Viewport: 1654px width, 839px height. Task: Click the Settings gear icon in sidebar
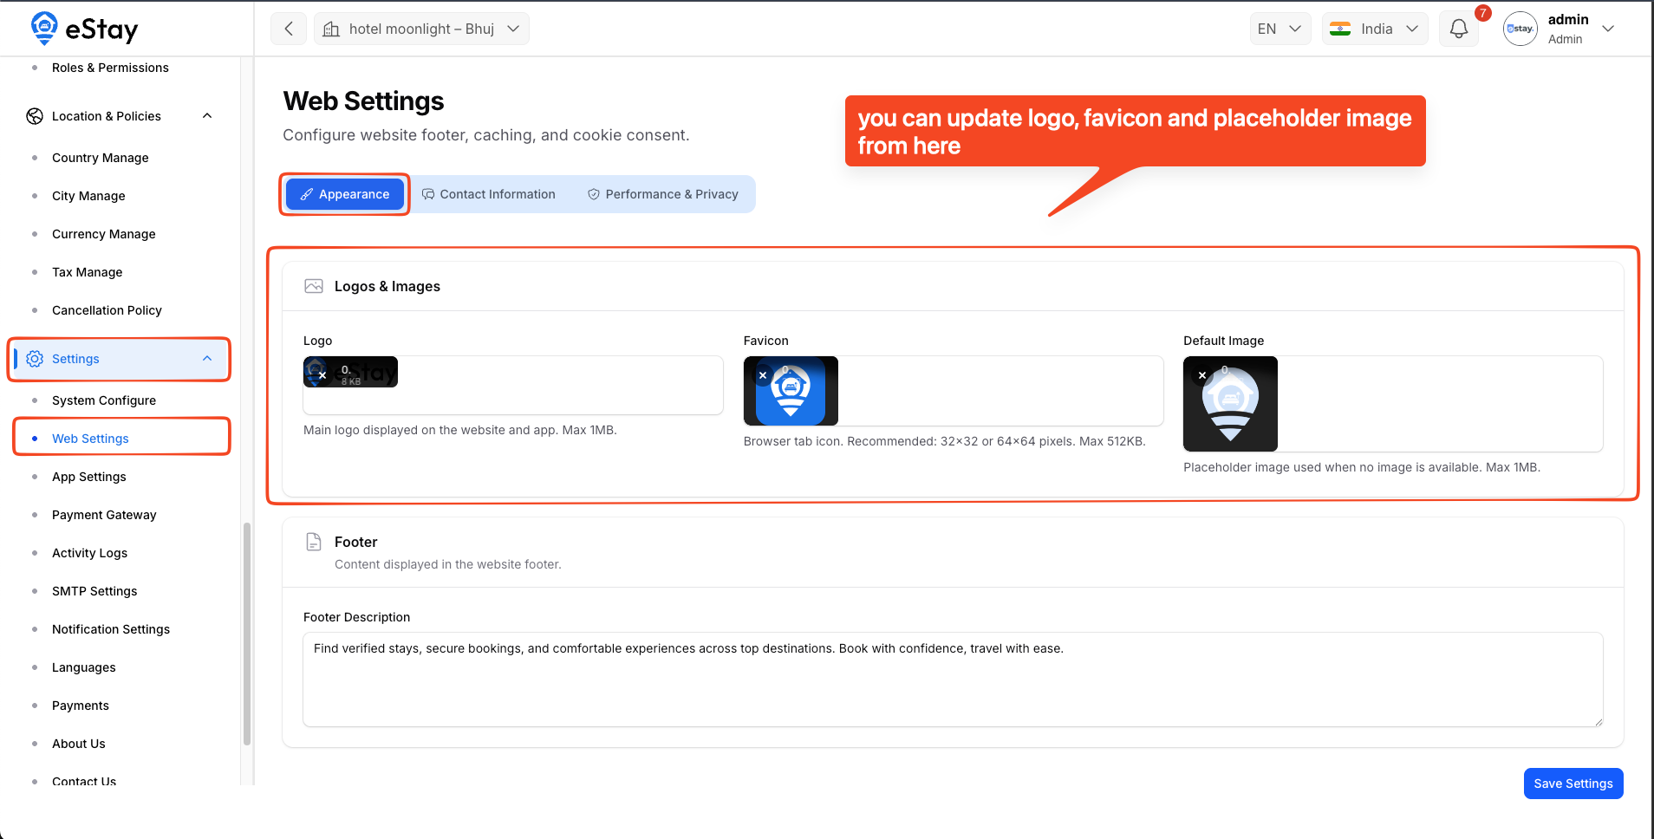point(35,359)
